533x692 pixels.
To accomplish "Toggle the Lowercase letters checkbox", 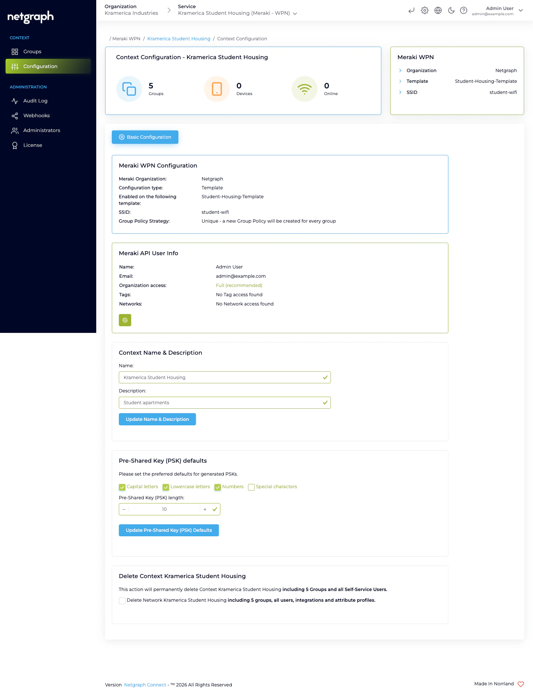I will (x=166, y=487).
